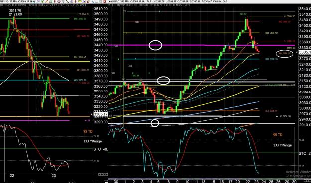Select the green horizontal line on 30 Min chart
This screenshot has height=183, width=311.
point(34,19)
